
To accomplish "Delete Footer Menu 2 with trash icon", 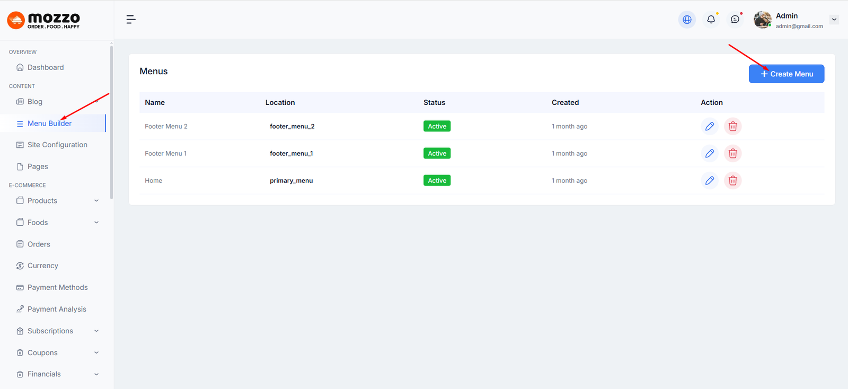I will 732,126.
